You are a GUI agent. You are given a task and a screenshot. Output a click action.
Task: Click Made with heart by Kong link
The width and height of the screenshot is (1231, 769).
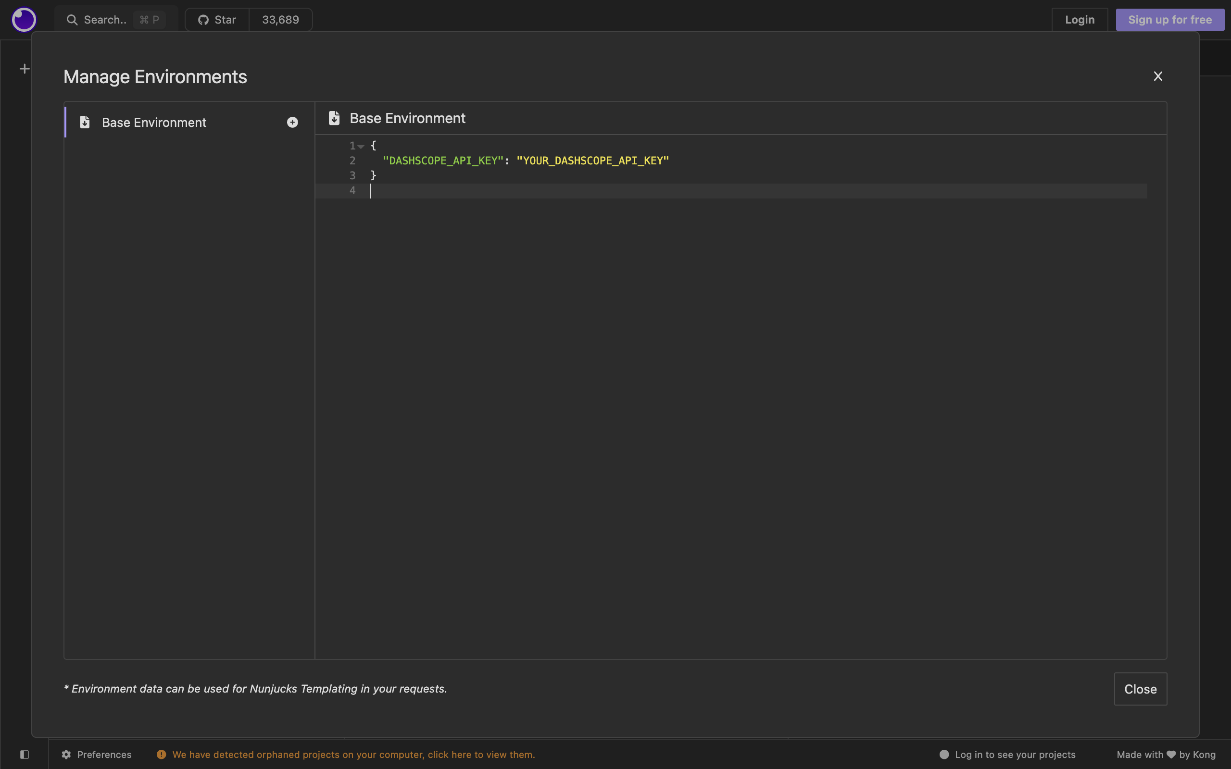click(1166, 754)
